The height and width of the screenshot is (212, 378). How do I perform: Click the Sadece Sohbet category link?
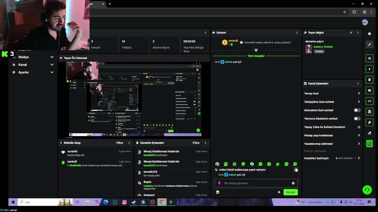coord(323,47)
